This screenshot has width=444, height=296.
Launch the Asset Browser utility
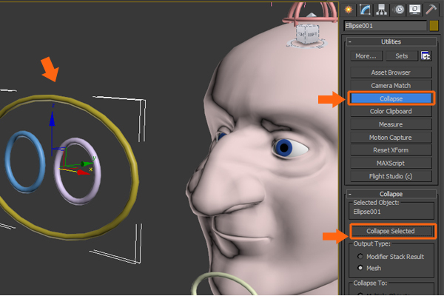tap(391, 73)
